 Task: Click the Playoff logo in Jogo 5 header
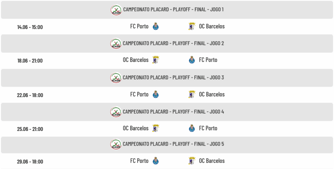(116, 144)
